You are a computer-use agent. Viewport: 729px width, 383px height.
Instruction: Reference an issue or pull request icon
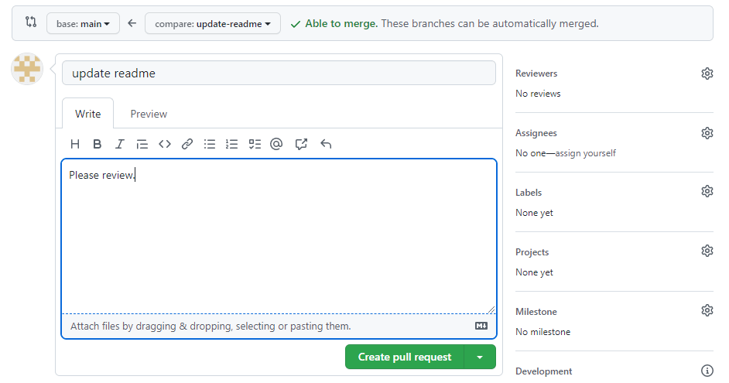click(x=301, y=144)
